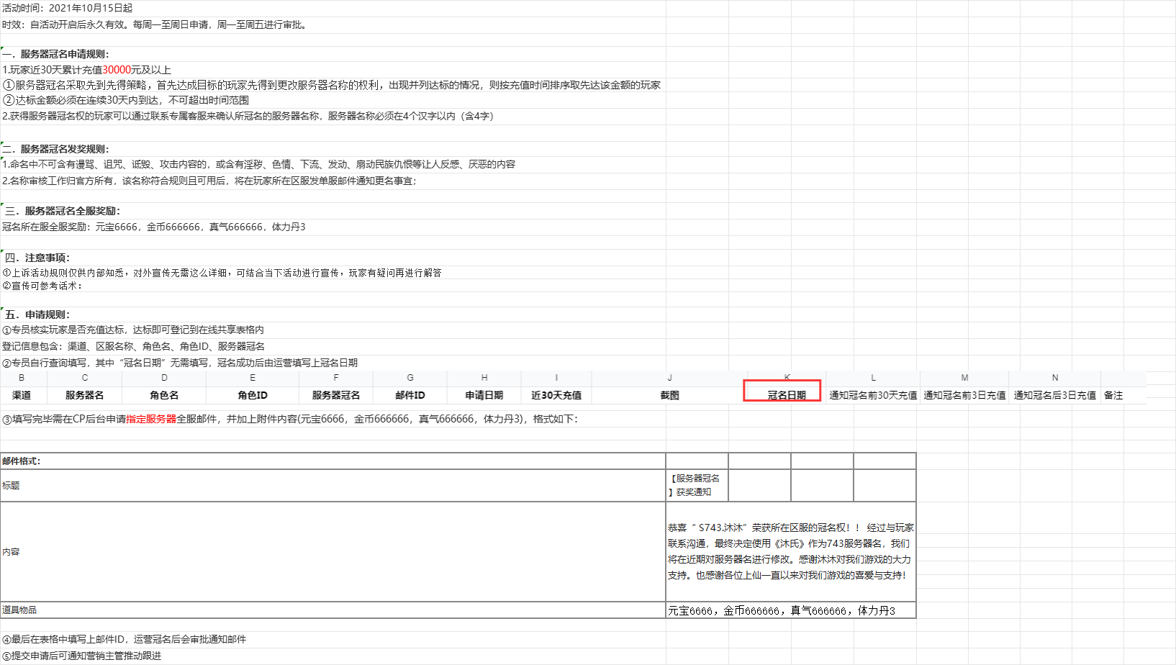The image size is (1176, 665).
Task: Click the '通知冠名前30天充值' header
Action: coord(873,395)
